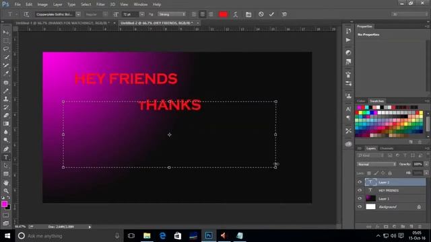The width and height of the screenshot is (431, 242).
Task: Select the Horizontal Type tool in toolbox
Action: point(6,157)
